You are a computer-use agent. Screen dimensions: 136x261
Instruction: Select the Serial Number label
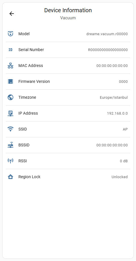click(x=31, y=50)
